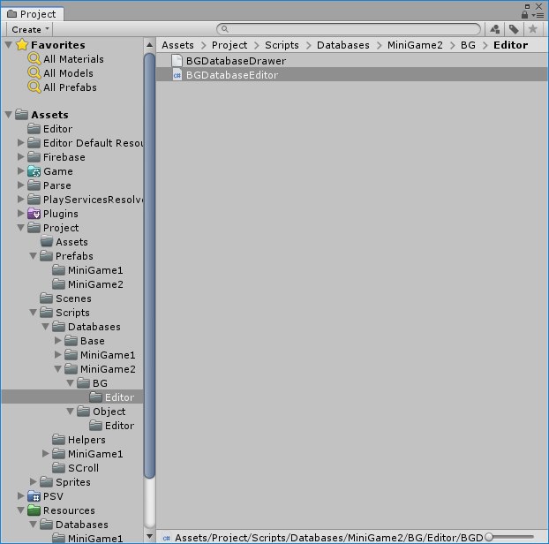Click the icon size slider handle
This screenshot has height=544, width=549.
(490, 537)
